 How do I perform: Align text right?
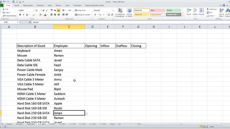[x=59, y=15]
